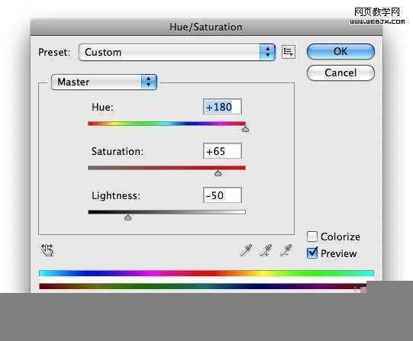Click the Lightness slider handle
This screenshot has height=341, width=413.
coord(127,217)
